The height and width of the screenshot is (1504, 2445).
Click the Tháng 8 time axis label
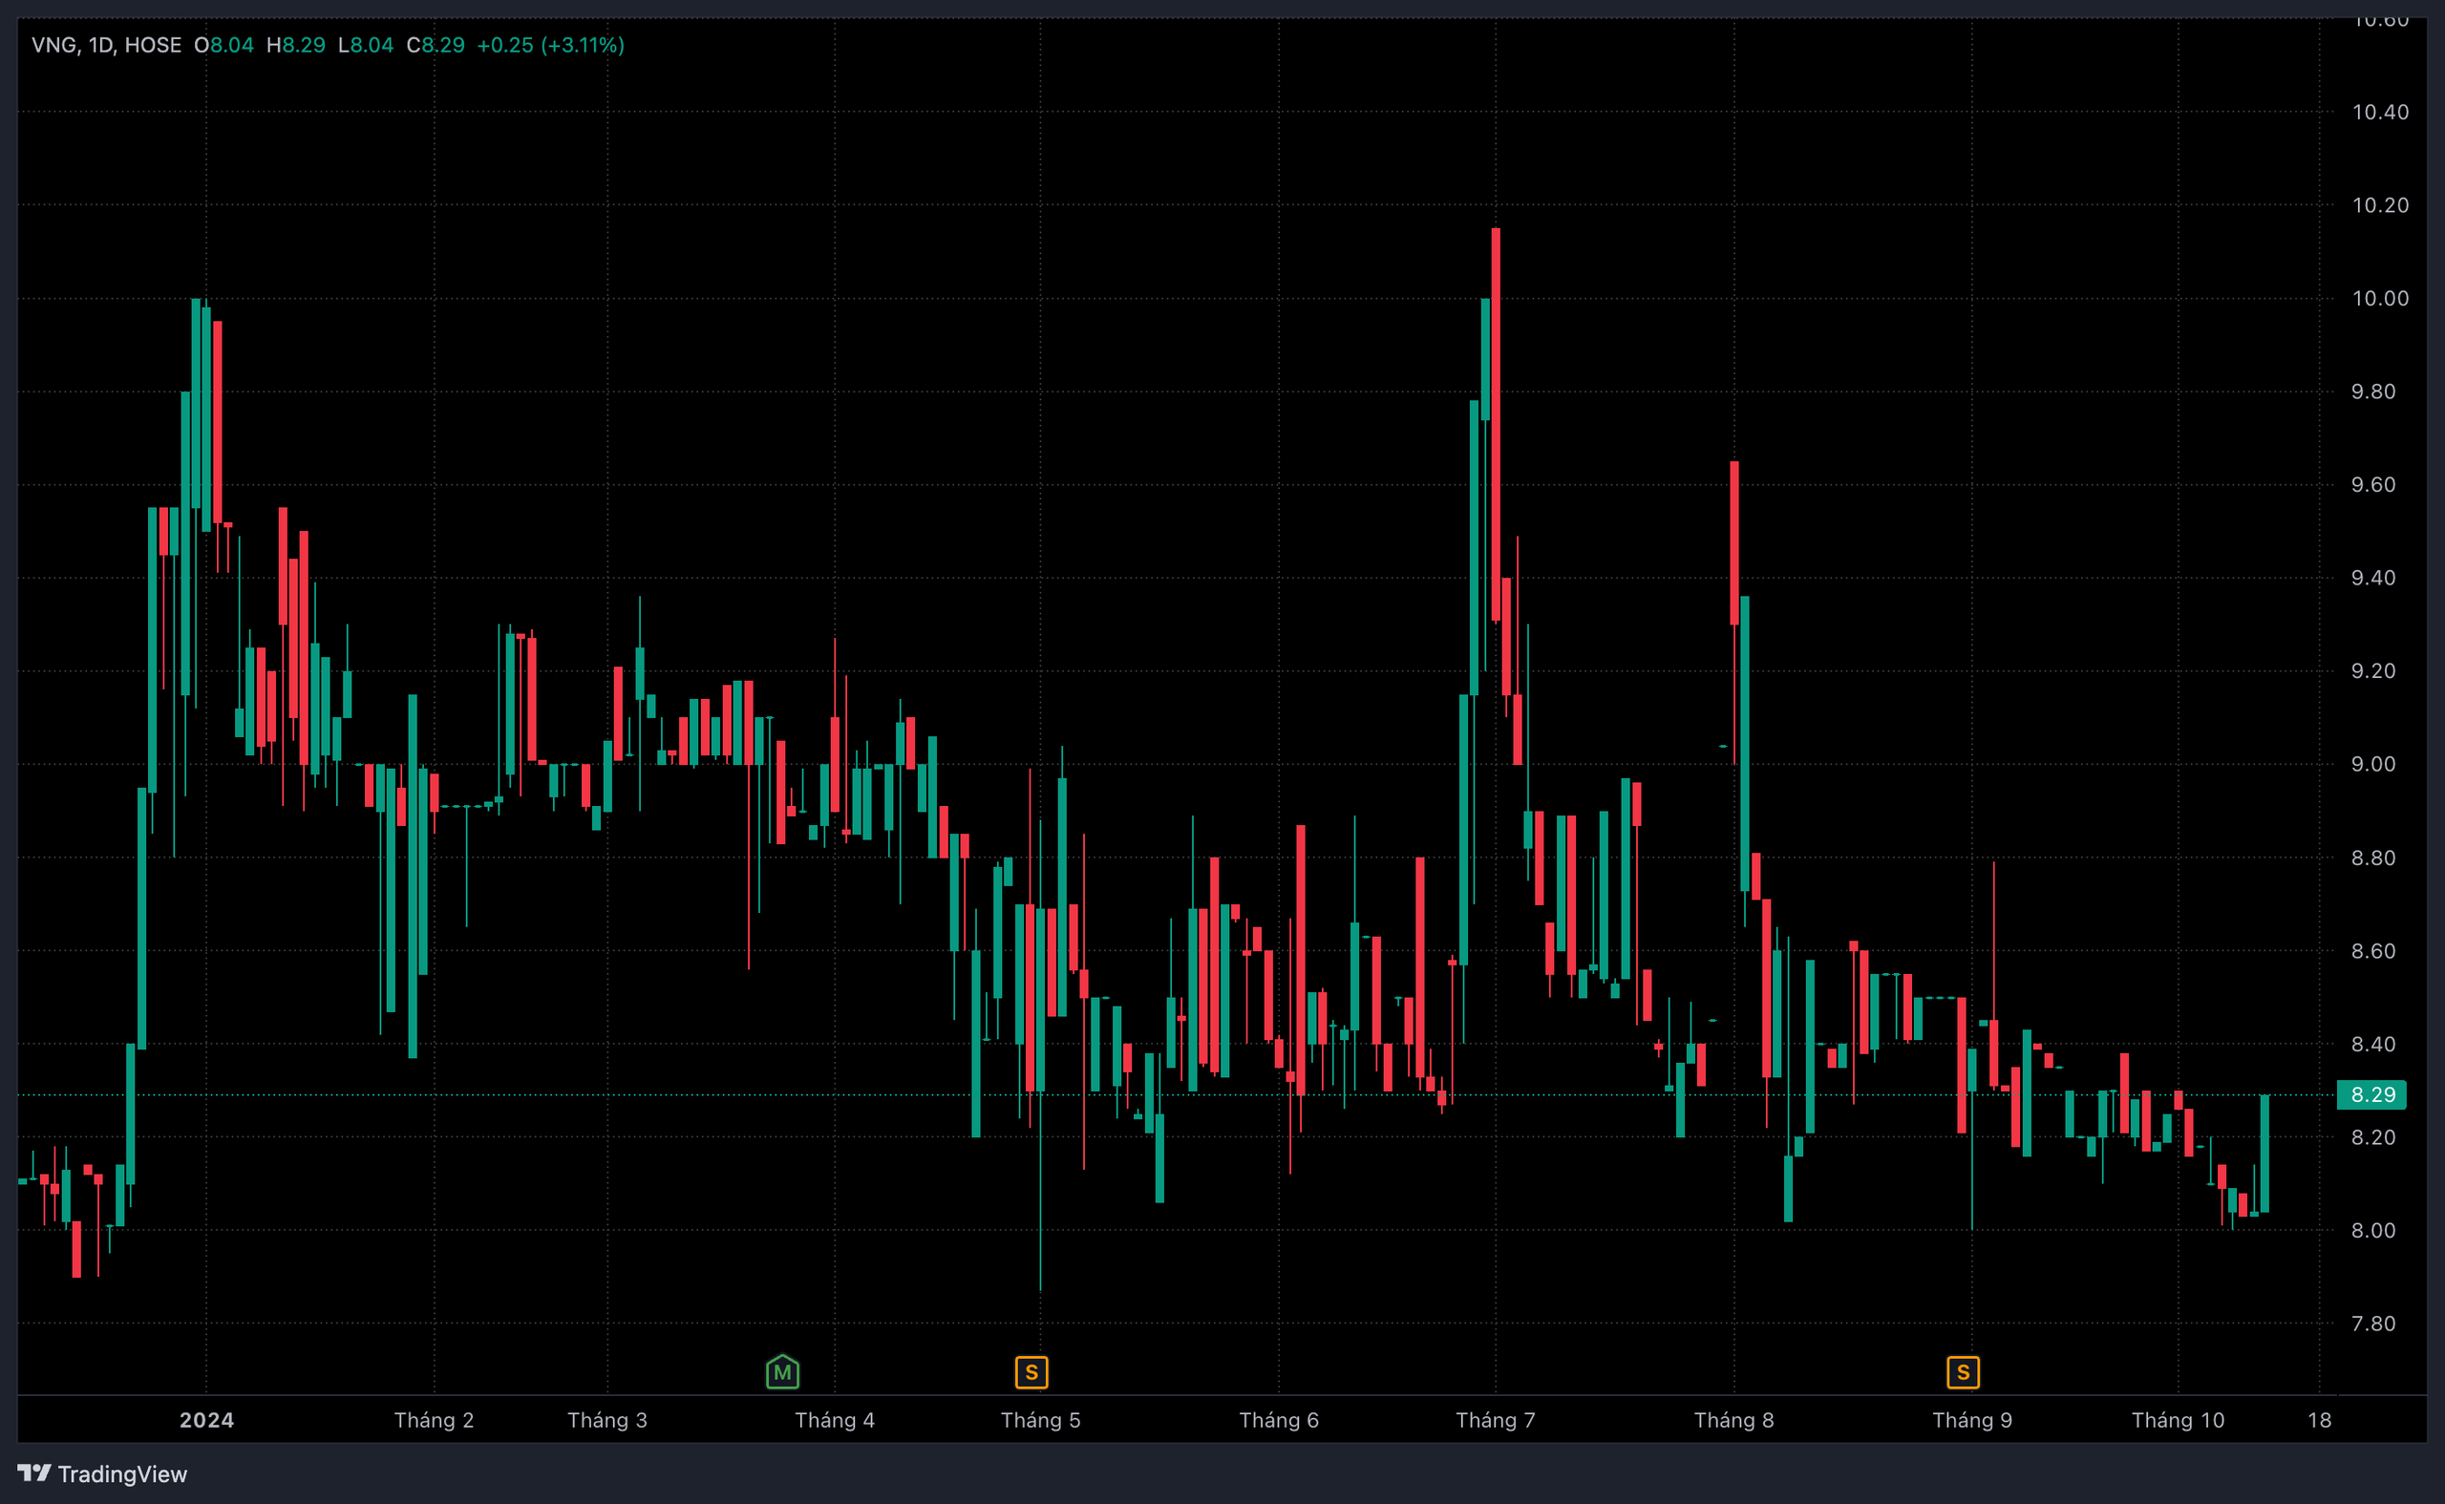(1733, 1419)
